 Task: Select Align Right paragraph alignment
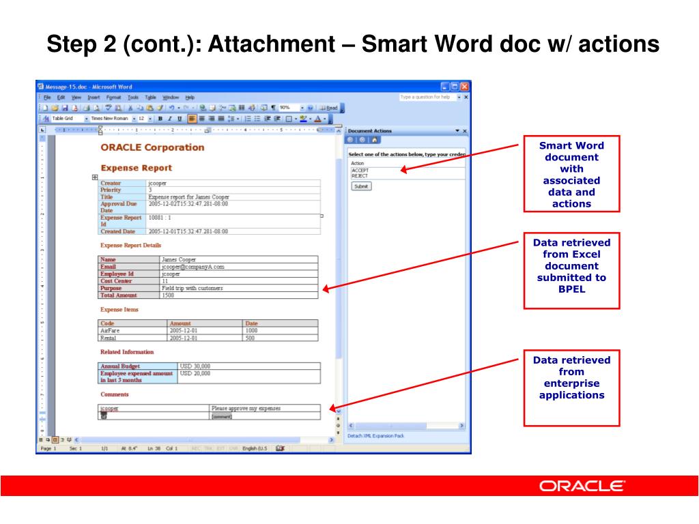pos(212,119)
